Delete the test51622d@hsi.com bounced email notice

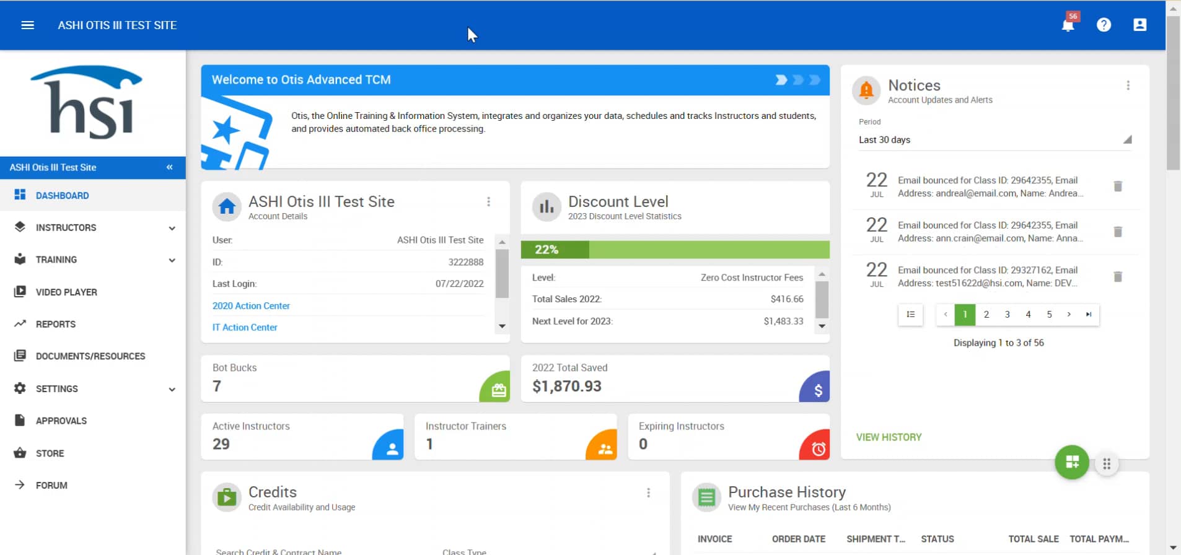[x=1118, y=277]
